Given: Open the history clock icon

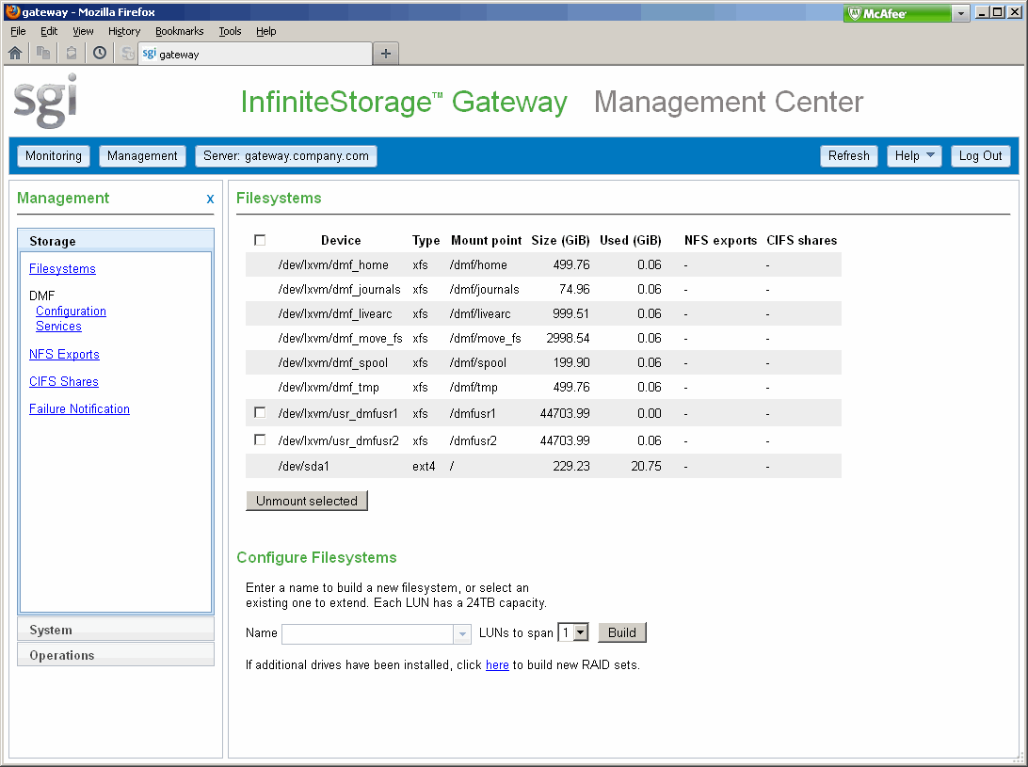Looking at the screenshot, I should tap(100, 53).
